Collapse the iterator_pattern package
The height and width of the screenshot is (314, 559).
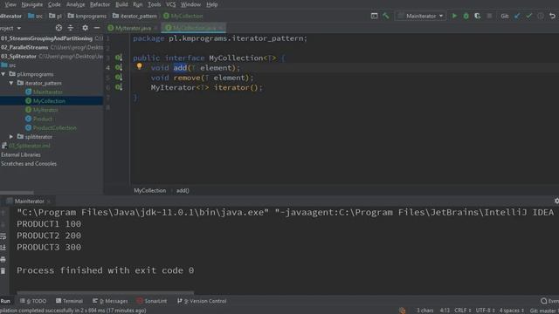11,83
